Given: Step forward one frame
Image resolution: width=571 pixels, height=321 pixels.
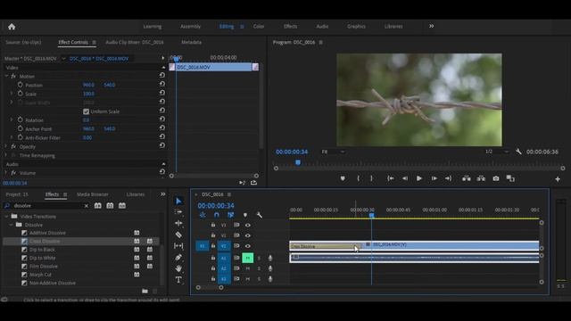Looking at the screenshot, I should click(x=434, y=178).
